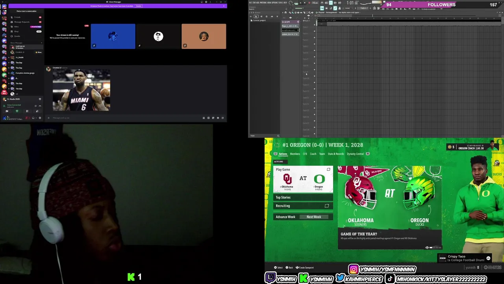Open Team tab in Dynasty menu

point(322,154)
